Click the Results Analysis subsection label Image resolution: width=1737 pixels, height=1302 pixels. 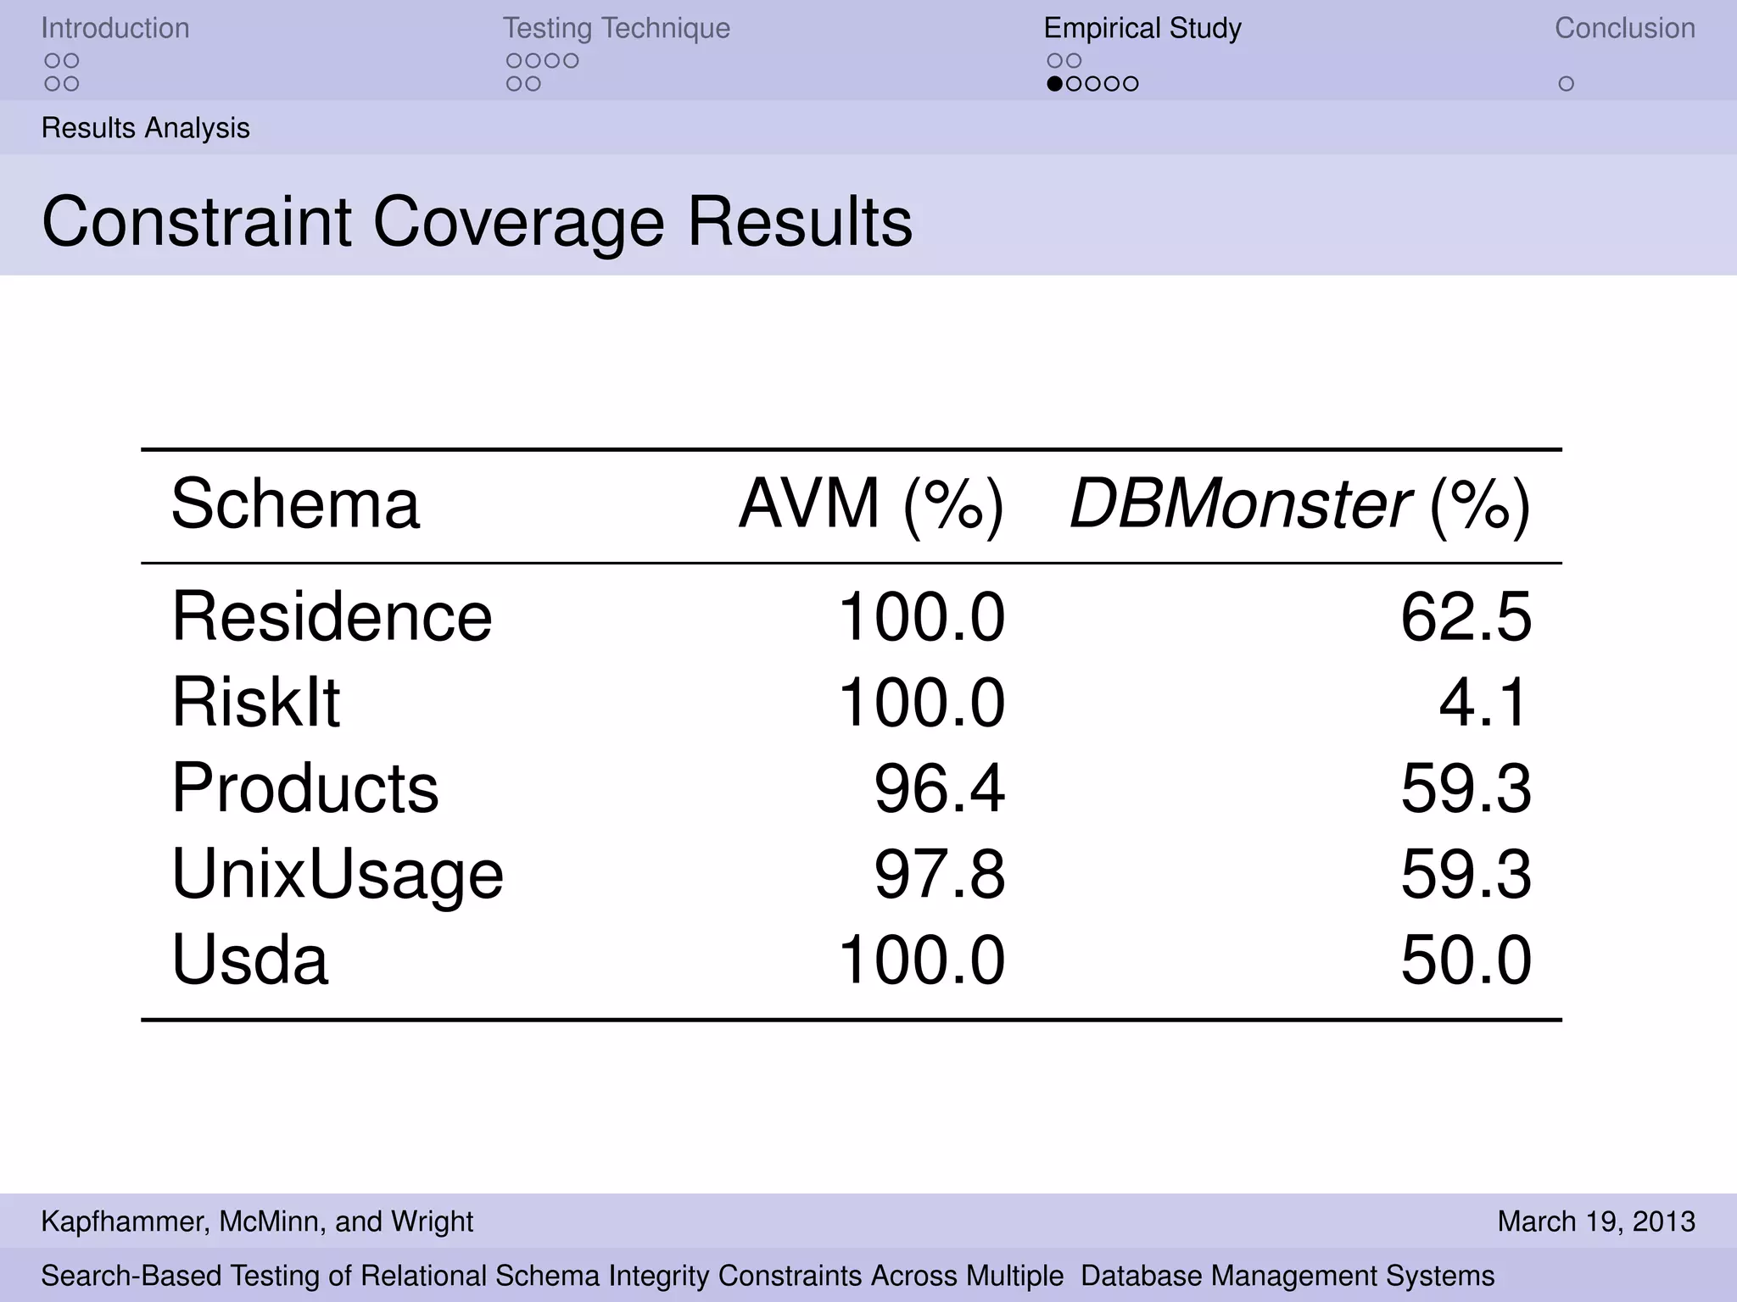pyautogui.click(x=146, y=128)
